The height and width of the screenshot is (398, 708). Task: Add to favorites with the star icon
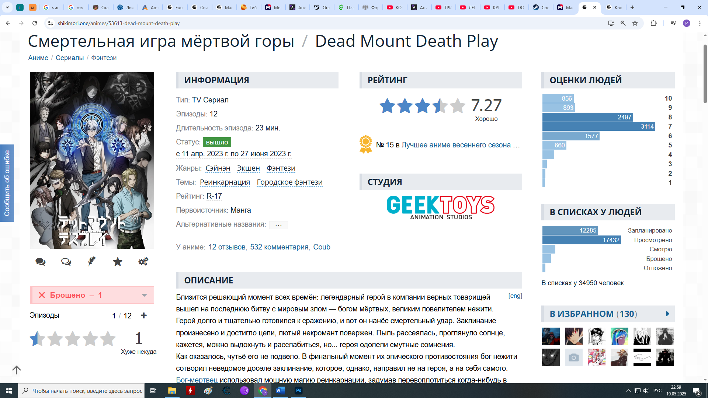click(x=118, y=262)
